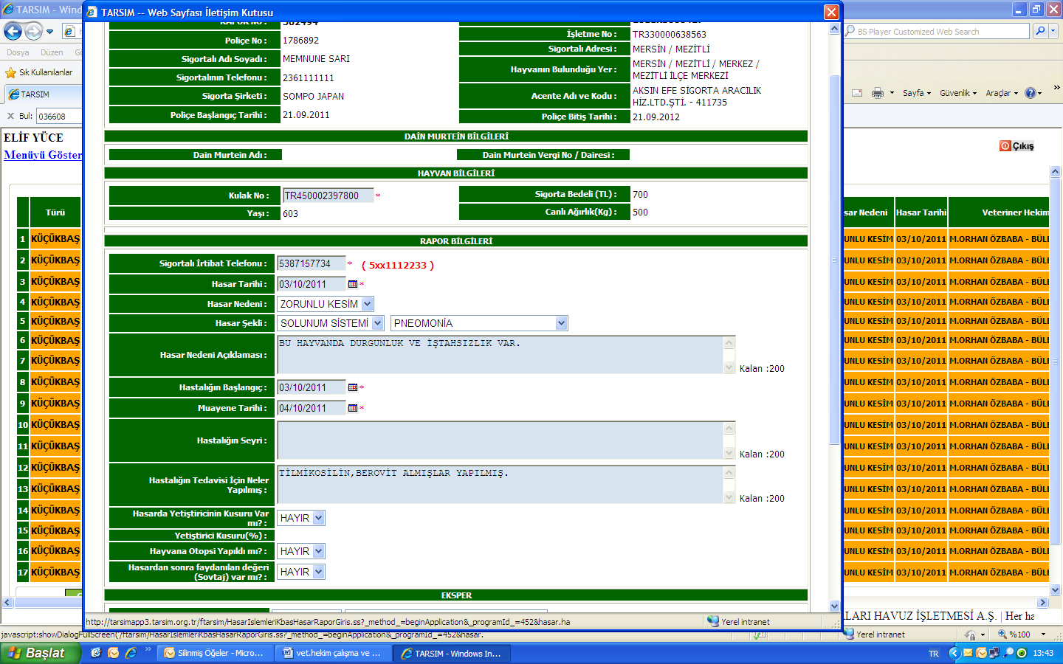The image size is (1063, 664).
Task: Click the Çıkış exit link text
Action: tap(1023, 146)
